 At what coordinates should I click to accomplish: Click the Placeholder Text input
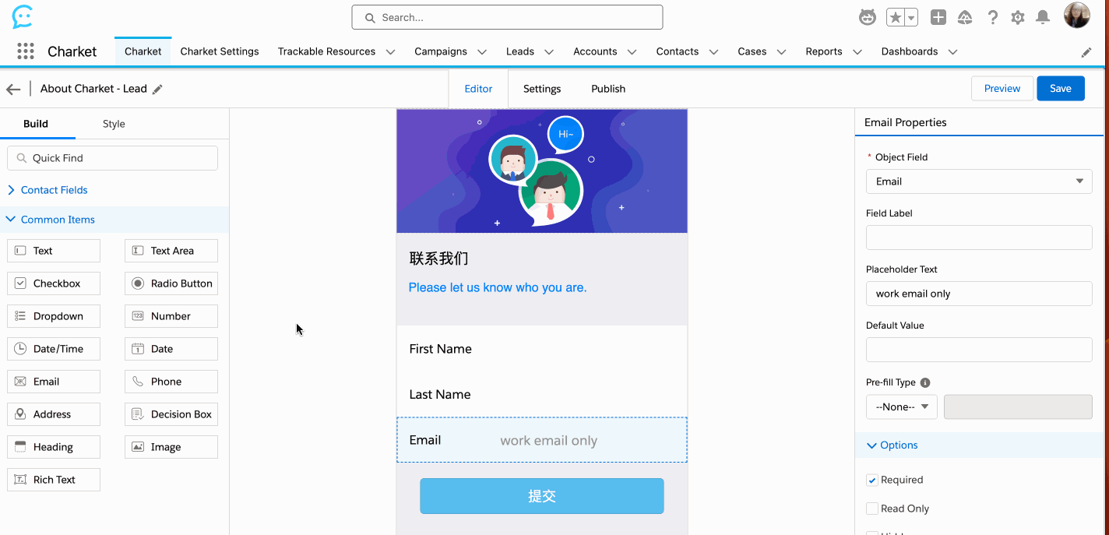click(x=979, y=294)
